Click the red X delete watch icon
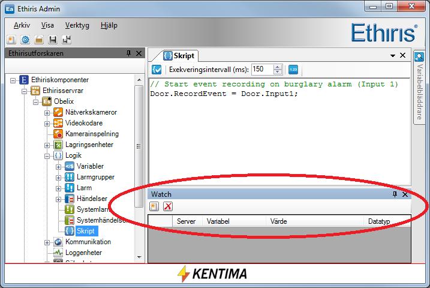Viewport: 430px width, 288px height. [x=168, y=206]
